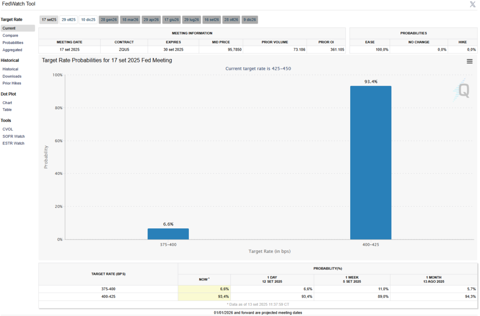Click Current in the Target Rate sidebar
The width and height of the screenshot is (480, 316).
pyautogui.click(x=9, y=28)
